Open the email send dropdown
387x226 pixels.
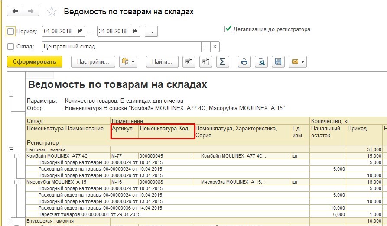coord(298,61)
